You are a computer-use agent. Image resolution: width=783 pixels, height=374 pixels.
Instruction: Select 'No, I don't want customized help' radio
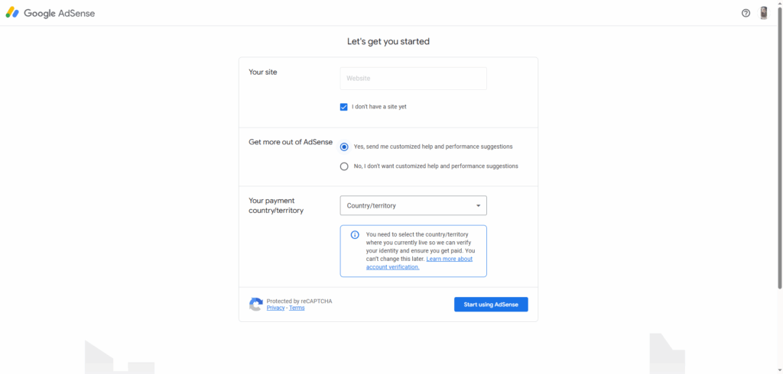[343, 166]
